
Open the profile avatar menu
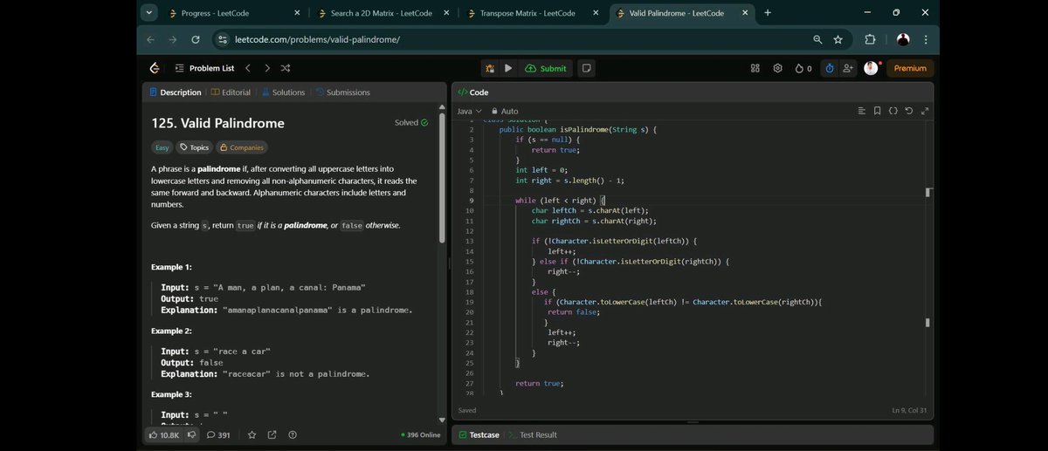[x=871, y=68]
